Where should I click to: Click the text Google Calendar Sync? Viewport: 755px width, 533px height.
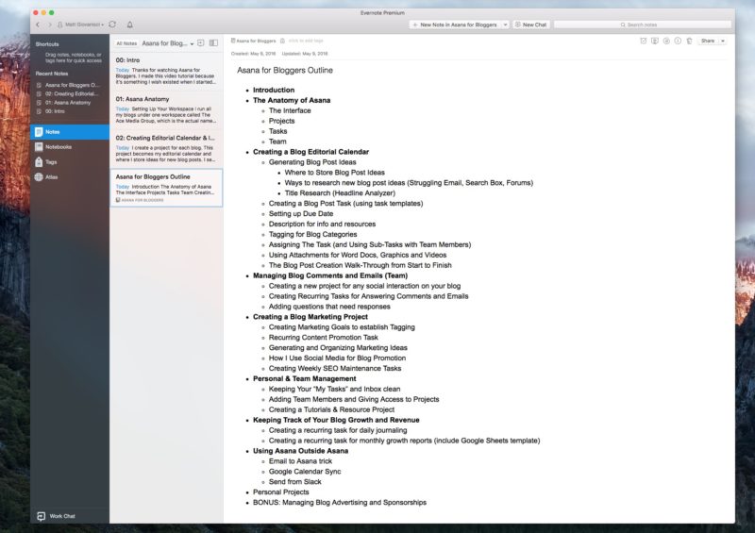(x=304, y=472)
